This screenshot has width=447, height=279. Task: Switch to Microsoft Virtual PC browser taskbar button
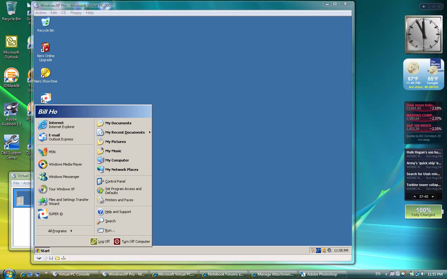[174, 274]
